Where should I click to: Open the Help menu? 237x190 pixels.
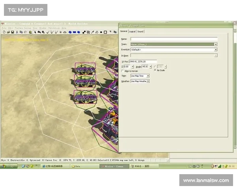click(64, 28)
